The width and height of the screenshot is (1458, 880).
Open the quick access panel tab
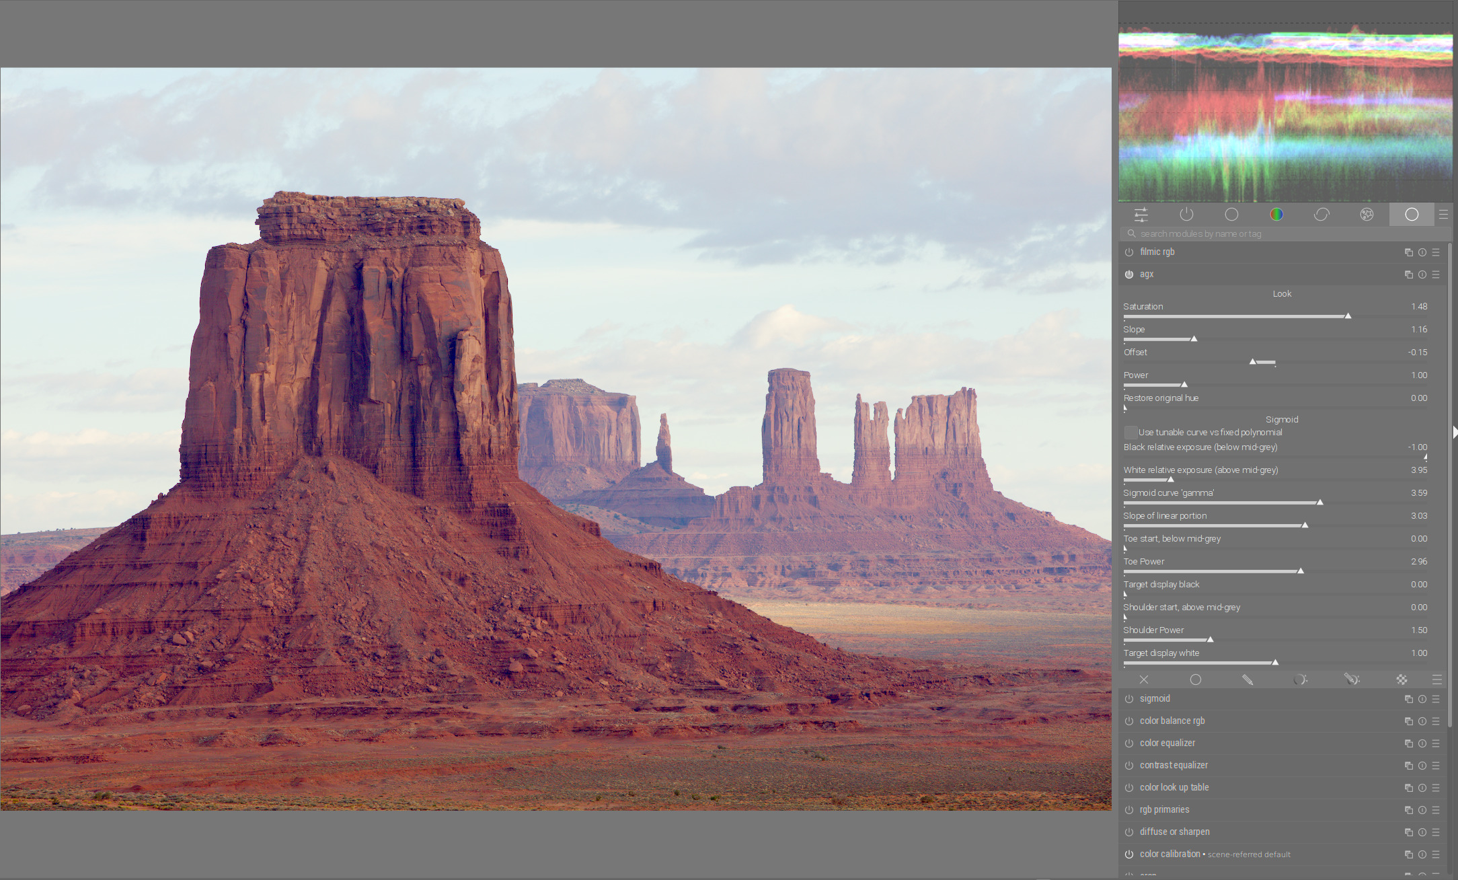pyautogui.click(x=1141, y=215)
